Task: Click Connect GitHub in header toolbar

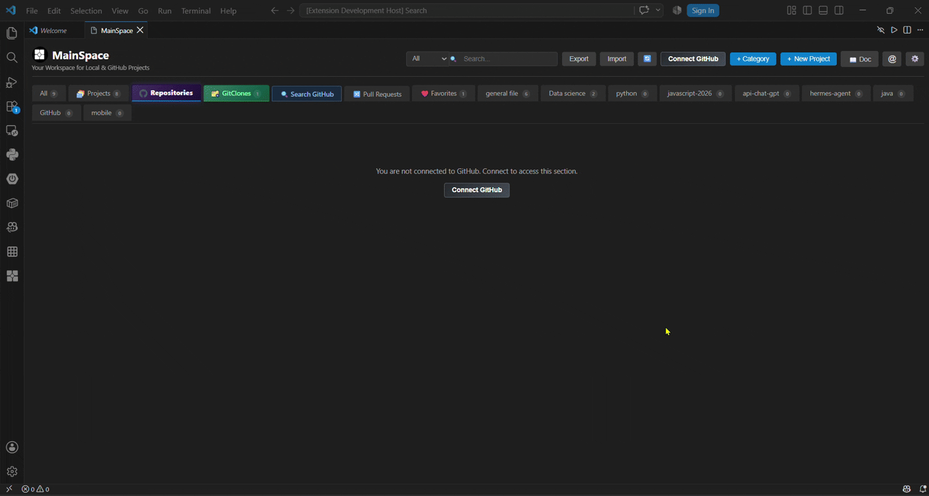Action: (693, 59)
